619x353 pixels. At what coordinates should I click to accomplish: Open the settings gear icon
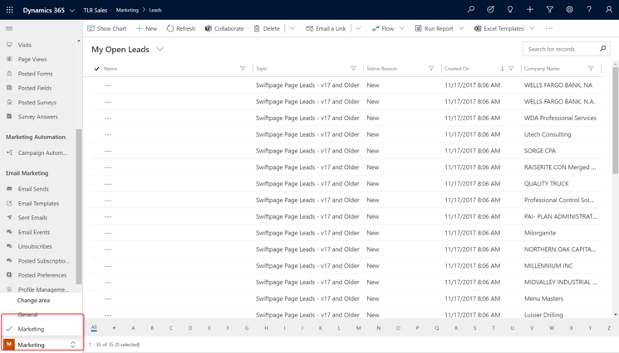tap(569, 9)
